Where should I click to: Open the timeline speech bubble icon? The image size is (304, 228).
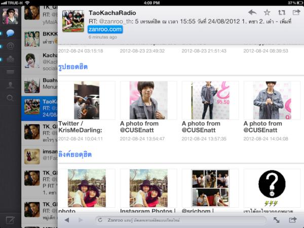tap(10, 33)
